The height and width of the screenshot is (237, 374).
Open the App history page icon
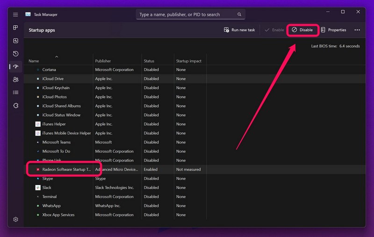coord(15,54)
